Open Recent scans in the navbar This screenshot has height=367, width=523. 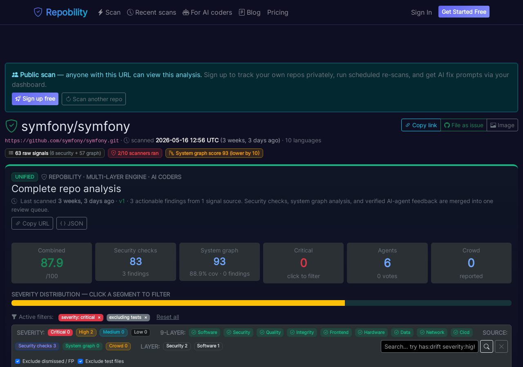pos(152,12)
